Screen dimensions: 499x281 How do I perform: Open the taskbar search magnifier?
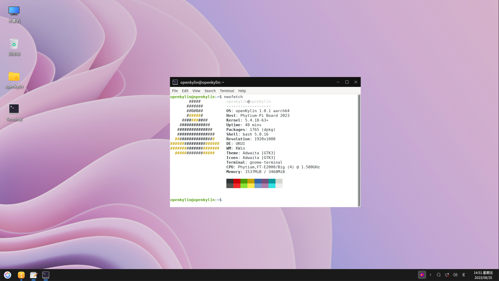(x=439, y=275)
